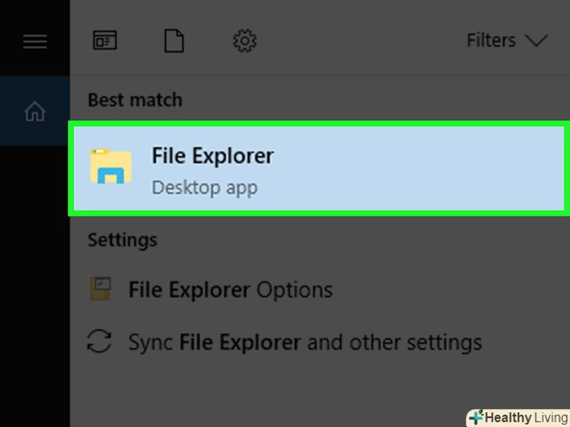Click the Settings section header
570x427 pixels.
[122, 239]
